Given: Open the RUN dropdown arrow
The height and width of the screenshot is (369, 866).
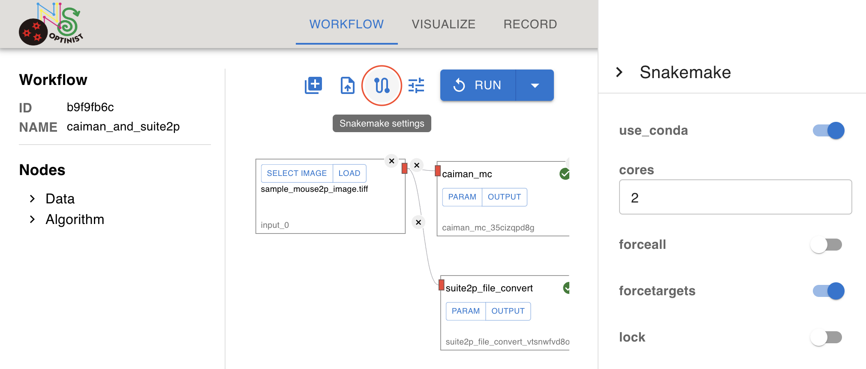Looking at the screenshot, I should pos(535,85).
